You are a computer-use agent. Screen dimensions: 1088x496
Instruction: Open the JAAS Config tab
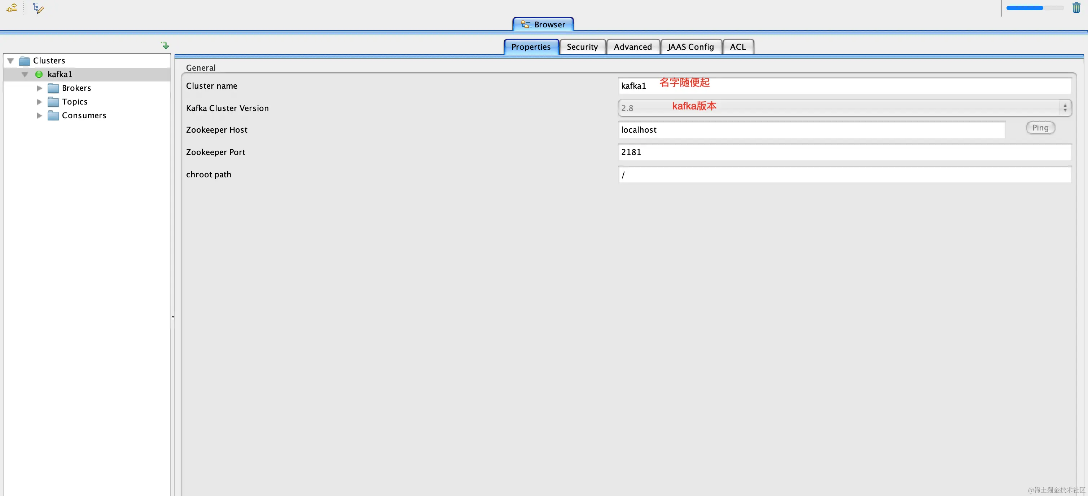tap(690, 47)
